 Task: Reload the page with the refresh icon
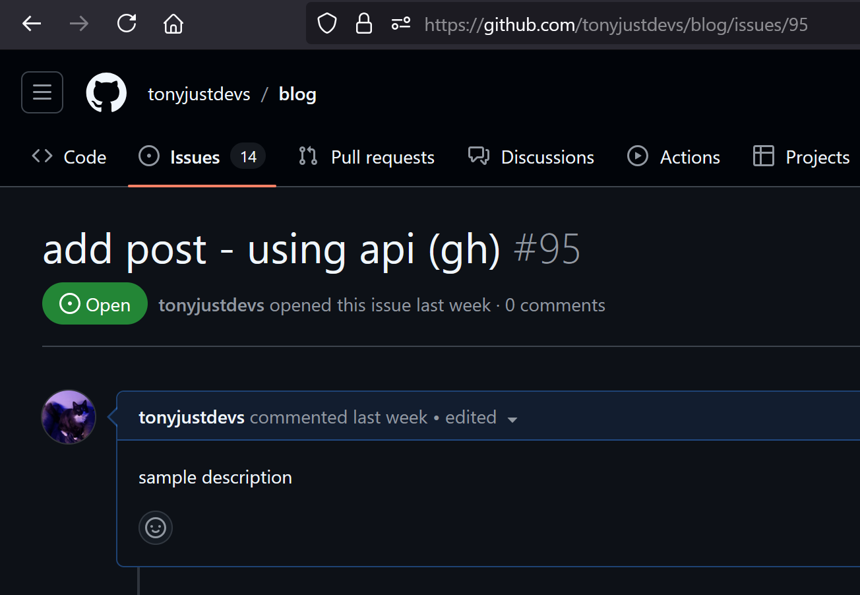(x=126, y=24)
